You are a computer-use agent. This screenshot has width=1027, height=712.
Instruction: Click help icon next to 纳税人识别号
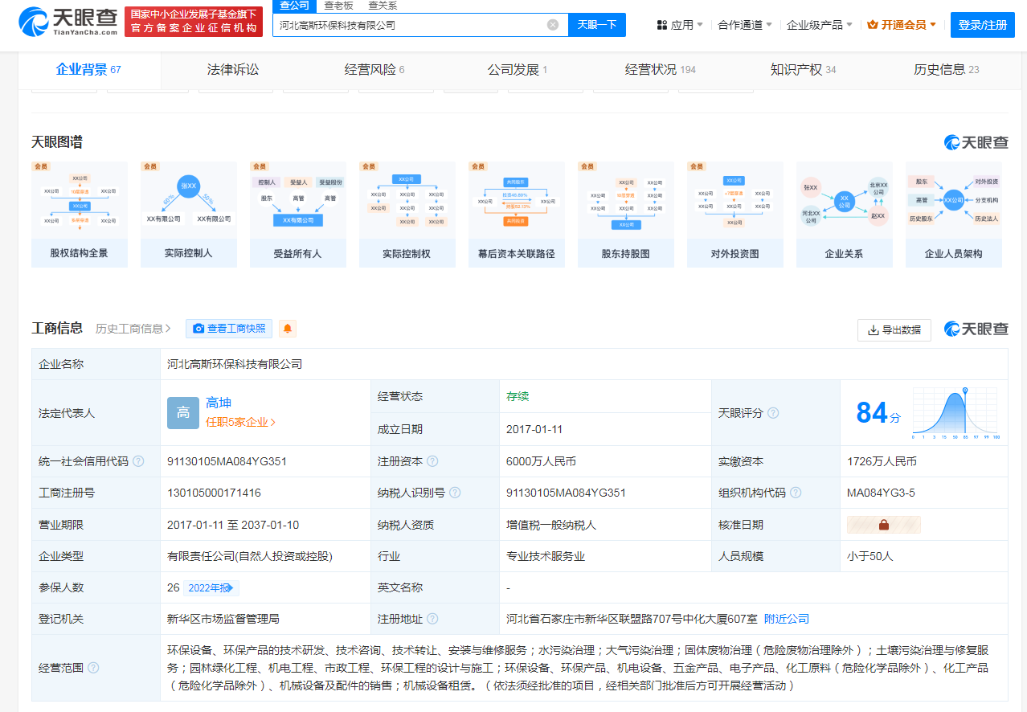[x=455, y=493]
